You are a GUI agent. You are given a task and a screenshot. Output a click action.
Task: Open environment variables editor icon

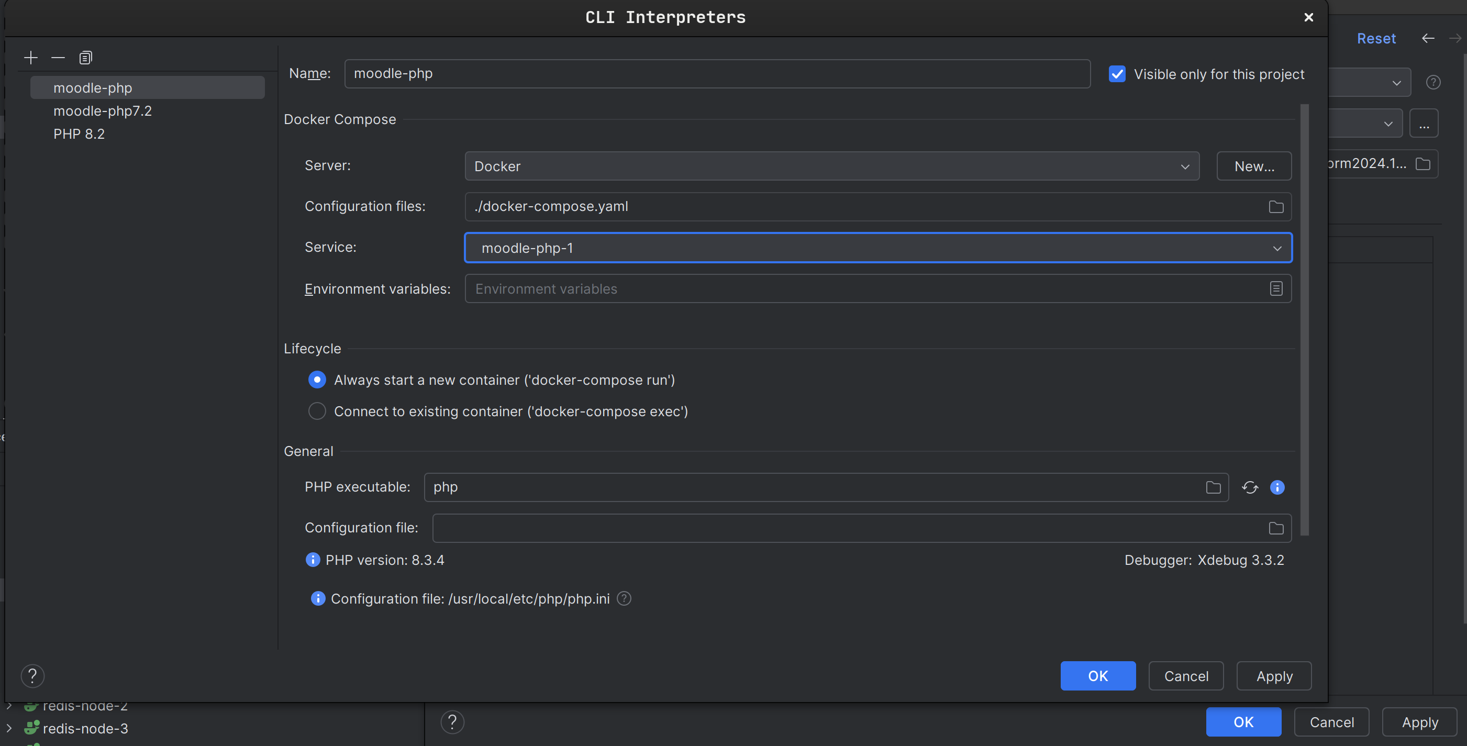coord(1276,289)
